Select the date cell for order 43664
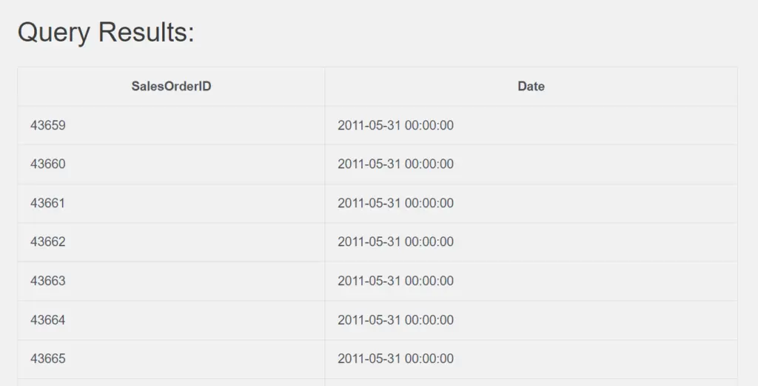Image resolution: width=758 pixels, height=386 pixels. pos(531,320)
